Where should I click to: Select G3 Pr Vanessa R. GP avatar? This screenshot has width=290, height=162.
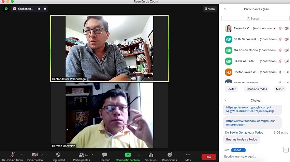(228, 39)
